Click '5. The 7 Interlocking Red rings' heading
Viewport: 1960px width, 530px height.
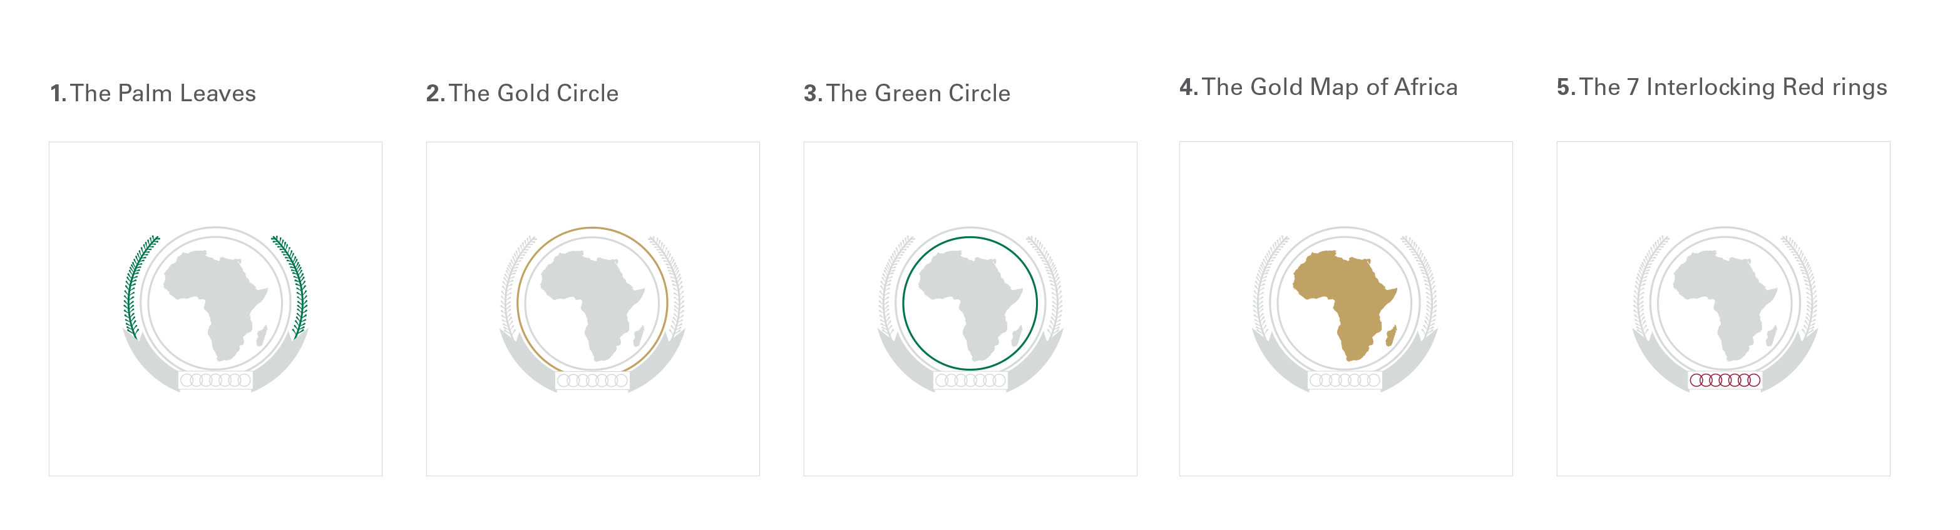click(1722, 87)
